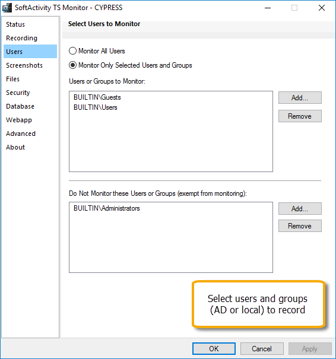Open the Recording settings page
This screenshot has height=359, width=336.
point(21,38)
